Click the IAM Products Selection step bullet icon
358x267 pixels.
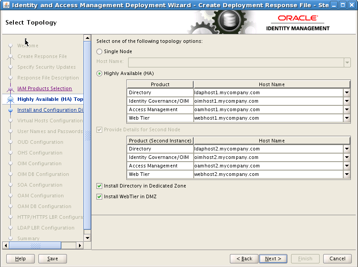click(10, 88)
